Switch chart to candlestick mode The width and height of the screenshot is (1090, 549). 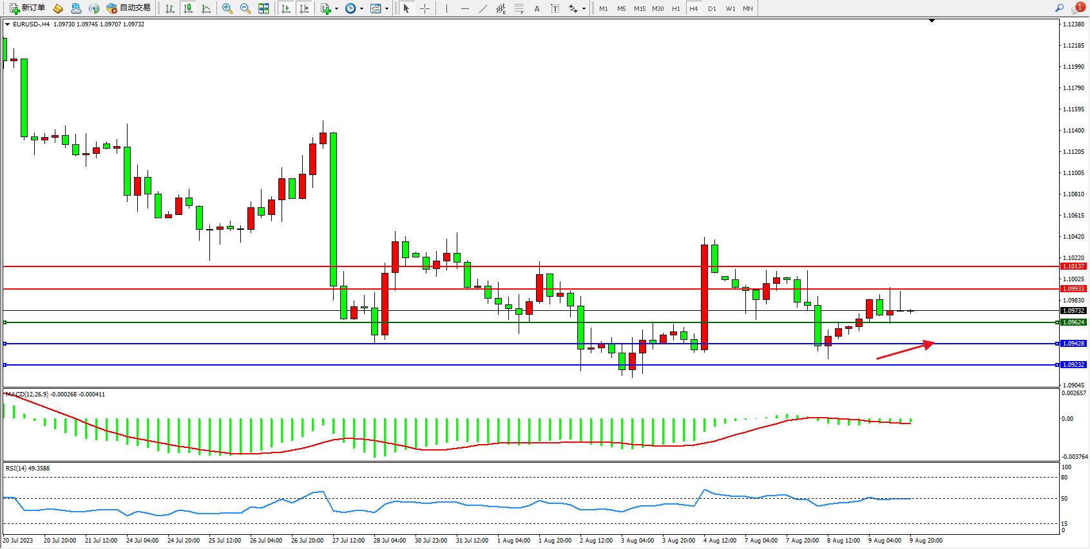(x=188, y=8)
